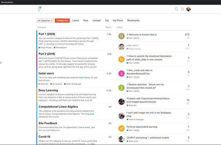Click avatar beside fastpages blog image topic
Screen dimensions: 221x145
[121, 116]
